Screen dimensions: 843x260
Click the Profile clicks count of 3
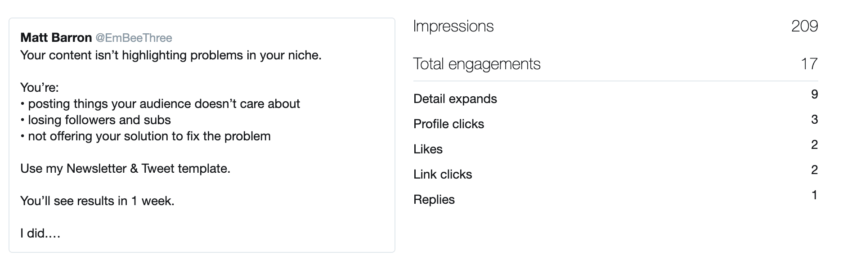(814, 120)
